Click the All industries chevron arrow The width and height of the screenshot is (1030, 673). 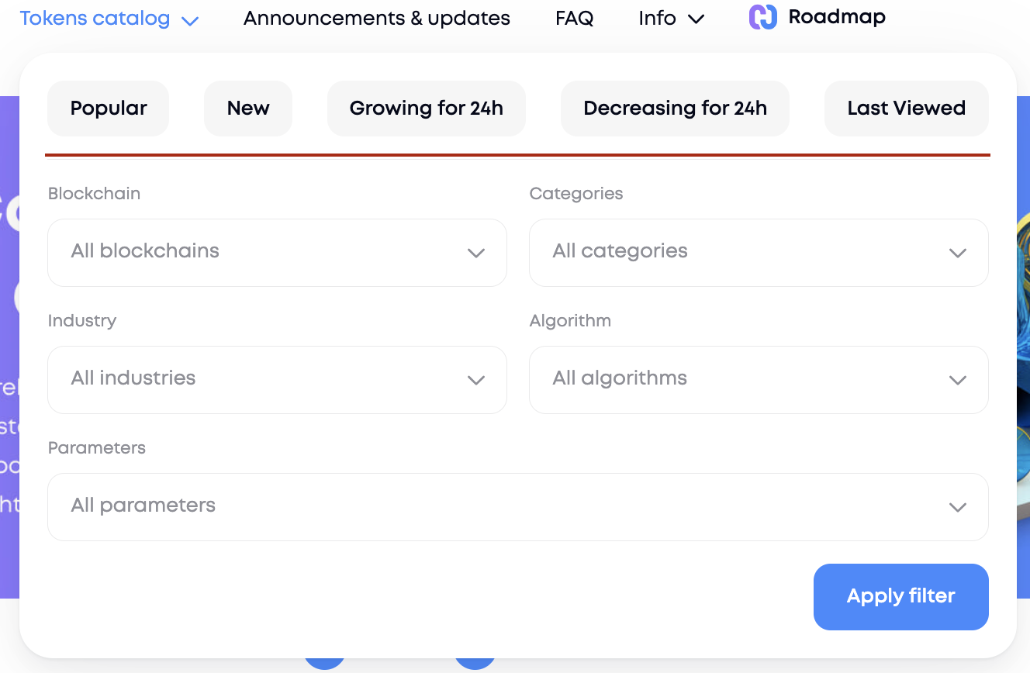[476, 380]
